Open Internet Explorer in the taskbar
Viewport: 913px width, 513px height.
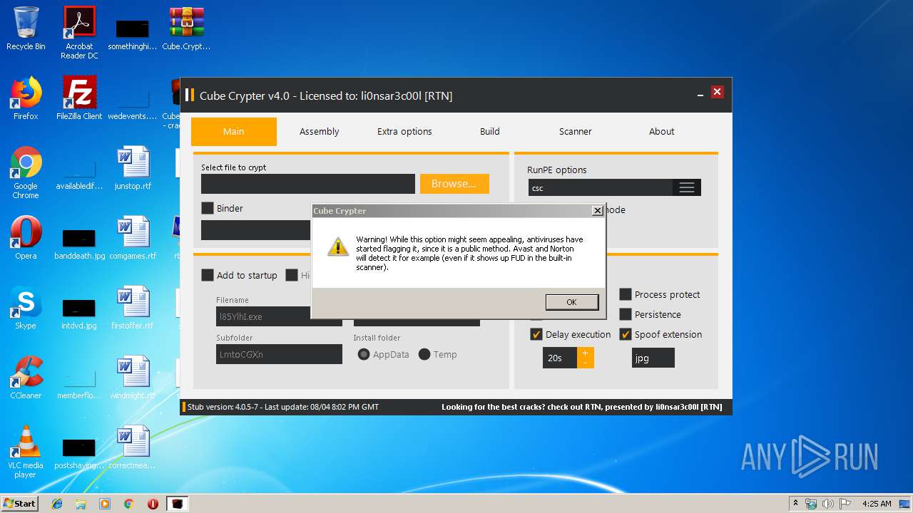coord(57,504)
